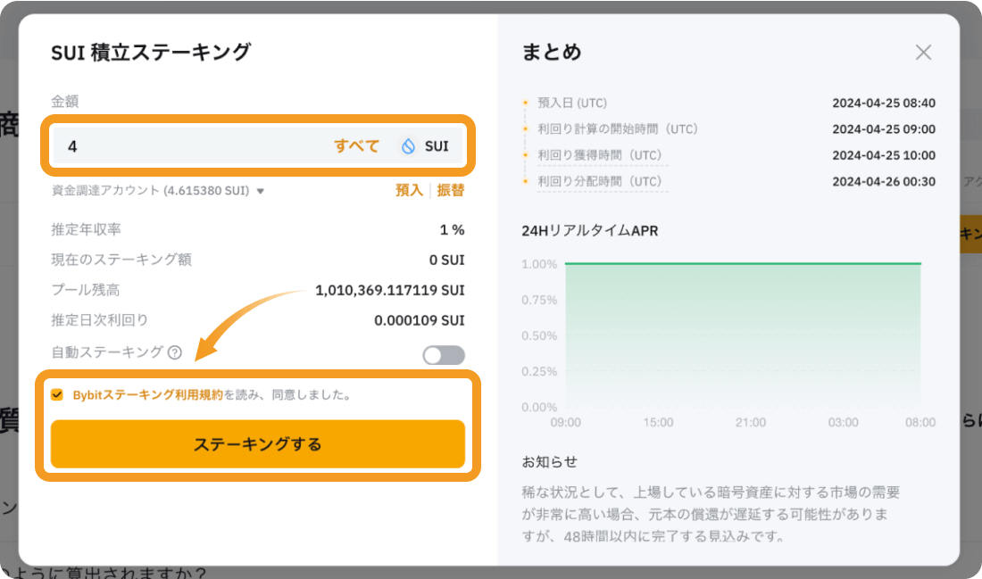Click the まとめ summary heading
This screenshot has width=982, height=579.
pyautogui.click(x=552, y=52)
